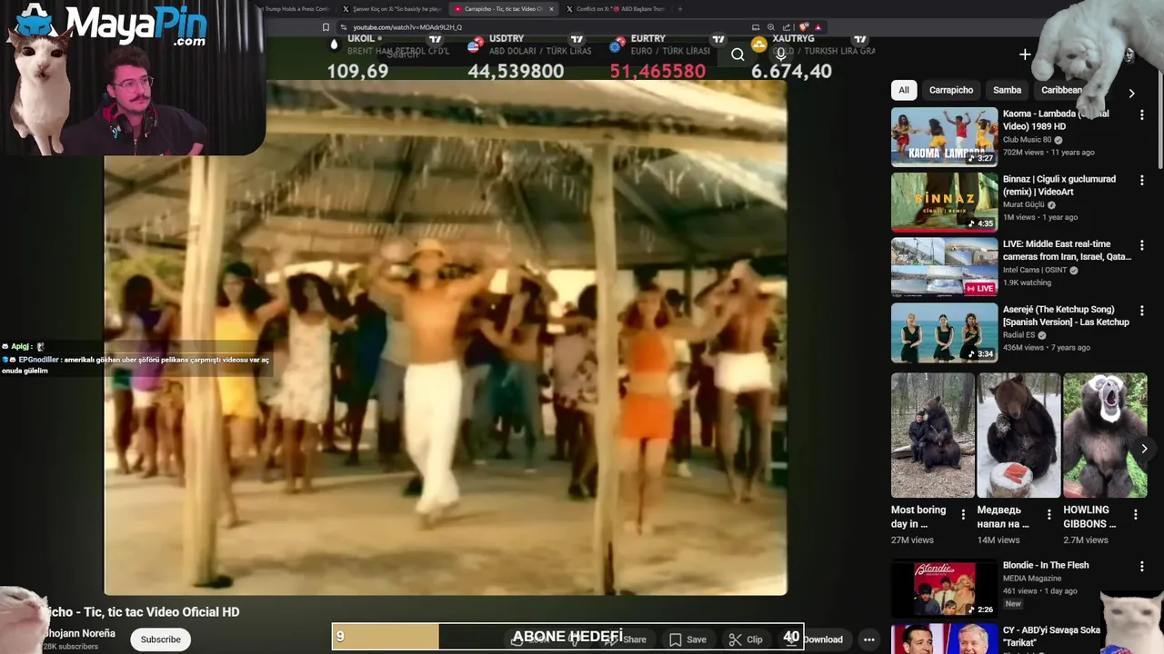Click Blondie - In The Flesh title
The height and width of the screenshot is (654, 1164).
tap(1046, 565)
